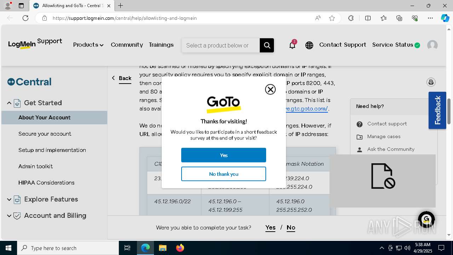Open the Community menu item

127,45
